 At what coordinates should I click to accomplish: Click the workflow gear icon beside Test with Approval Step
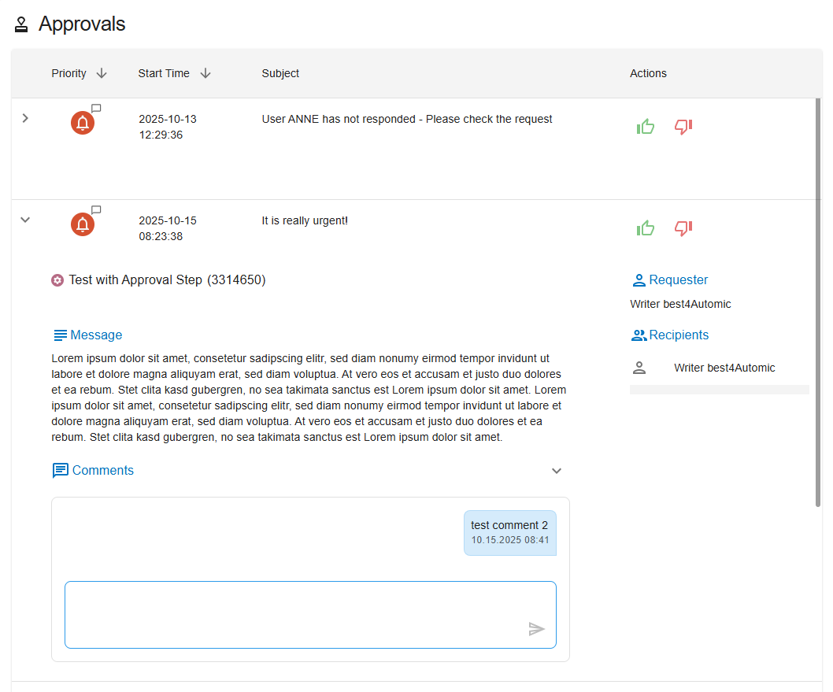click(57, 280)
